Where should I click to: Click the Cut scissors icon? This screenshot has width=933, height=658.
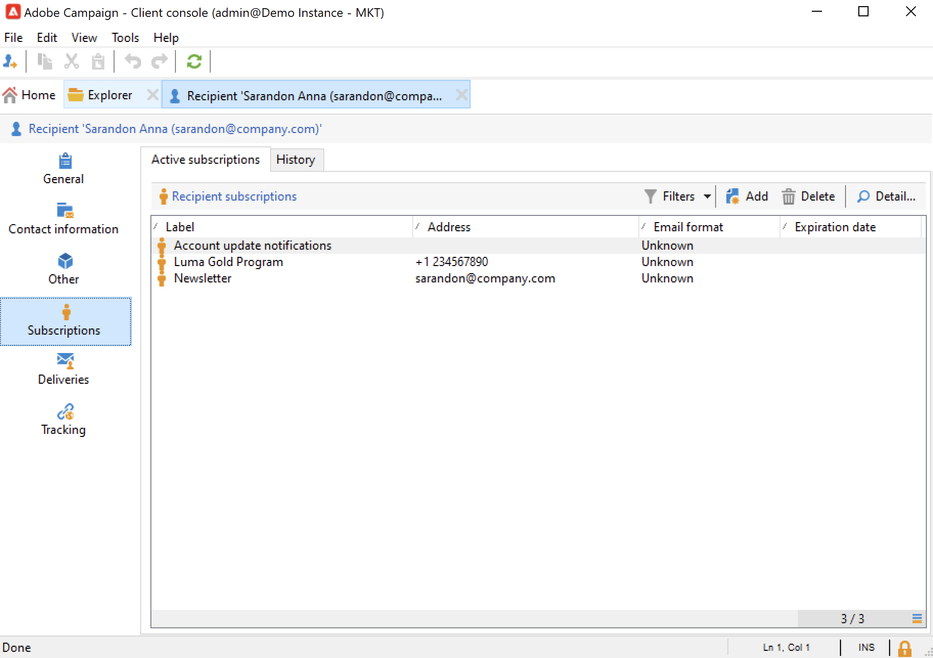72,62
